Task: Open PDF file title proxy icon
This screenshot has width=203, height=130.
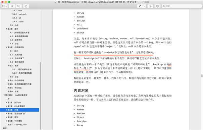Action: 56,2
